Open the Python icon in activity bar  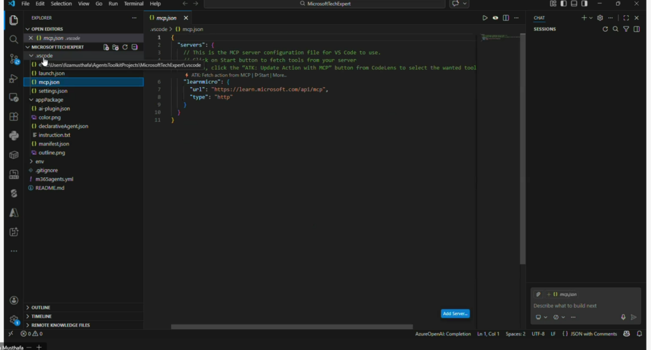[x=13, y=135]
